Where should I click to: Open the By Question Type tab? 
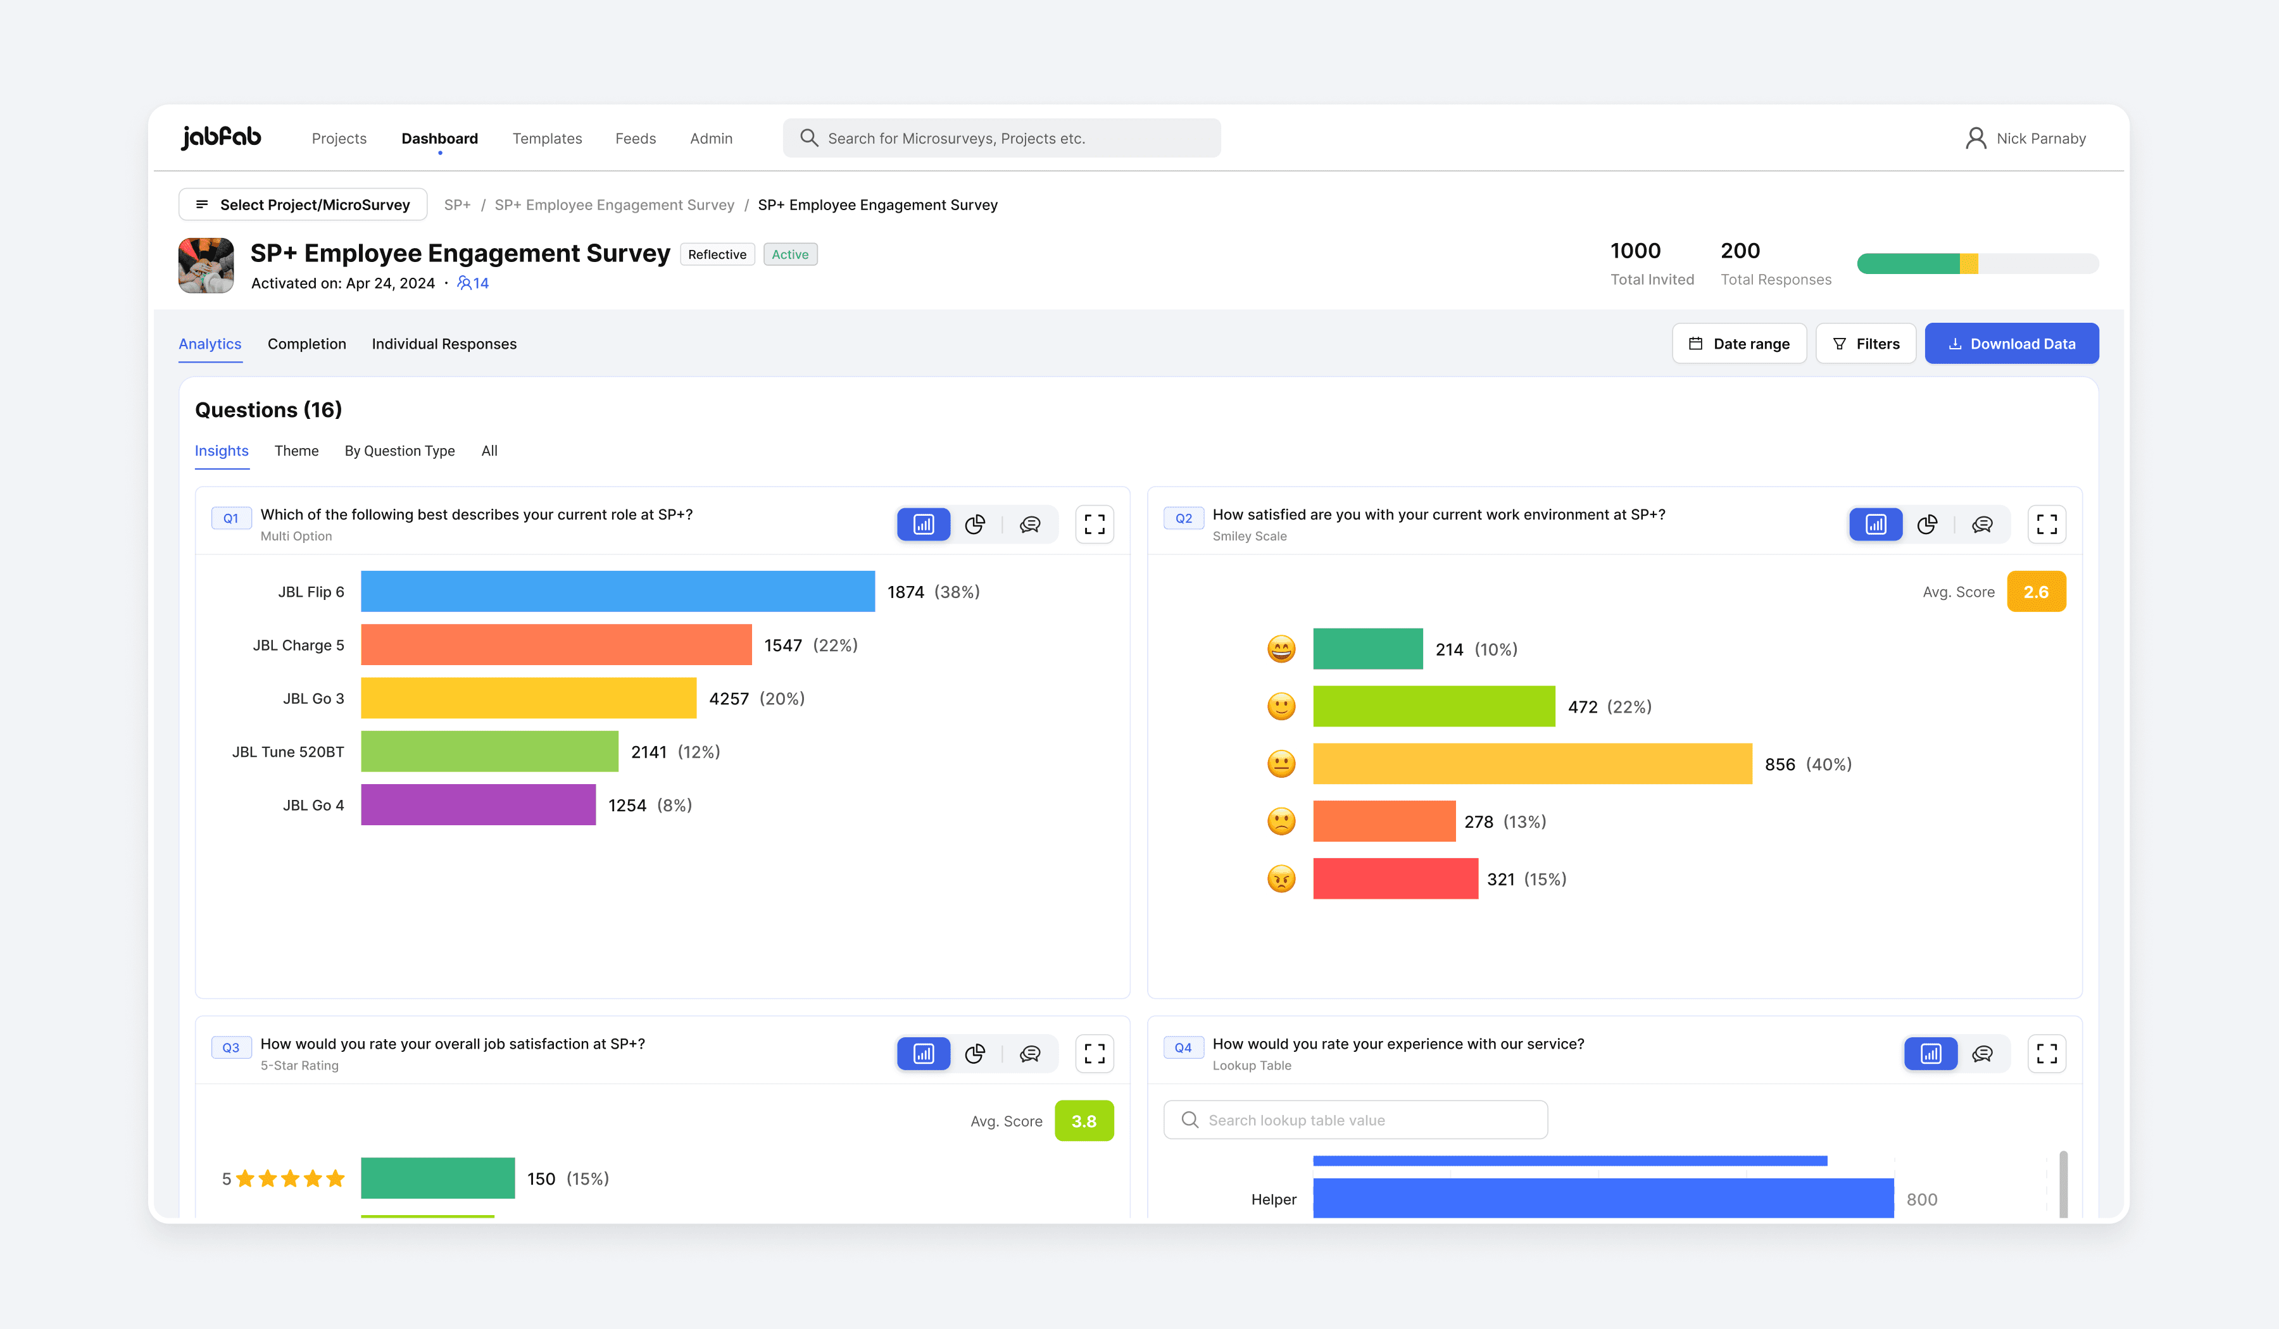pos(399,450)
